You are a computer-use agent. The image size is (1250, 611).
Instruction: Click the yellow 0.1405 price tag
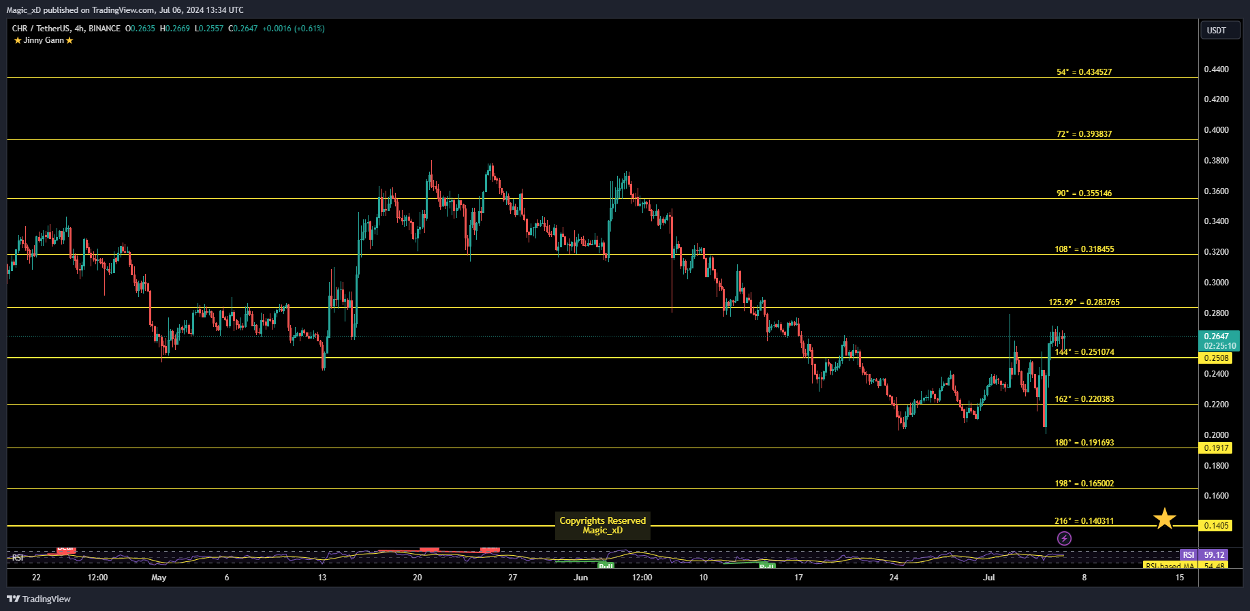(x=1216, y=525)
